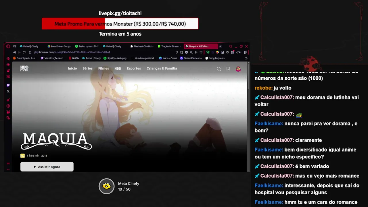Open the StreamElements bookmark
Screen dimensions: 368x207
coord(191,58)
